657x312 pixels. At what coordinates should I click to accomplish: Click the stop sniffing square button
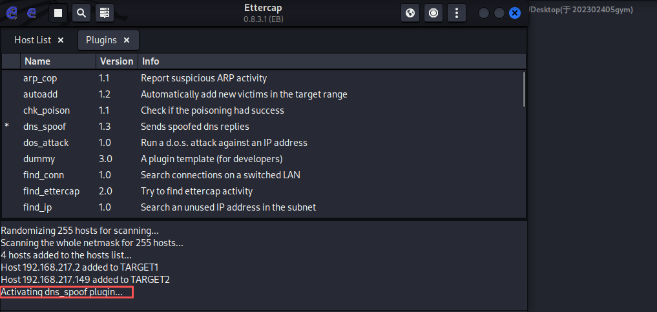pyautogui.click(x=58, y=12)
